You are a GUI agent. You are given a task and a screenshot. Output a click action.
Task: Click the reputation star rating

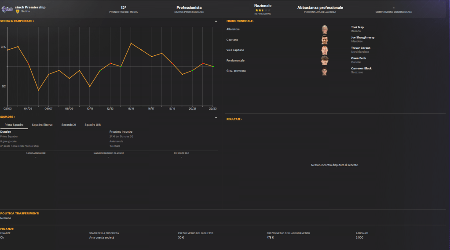tap(263, 10)
